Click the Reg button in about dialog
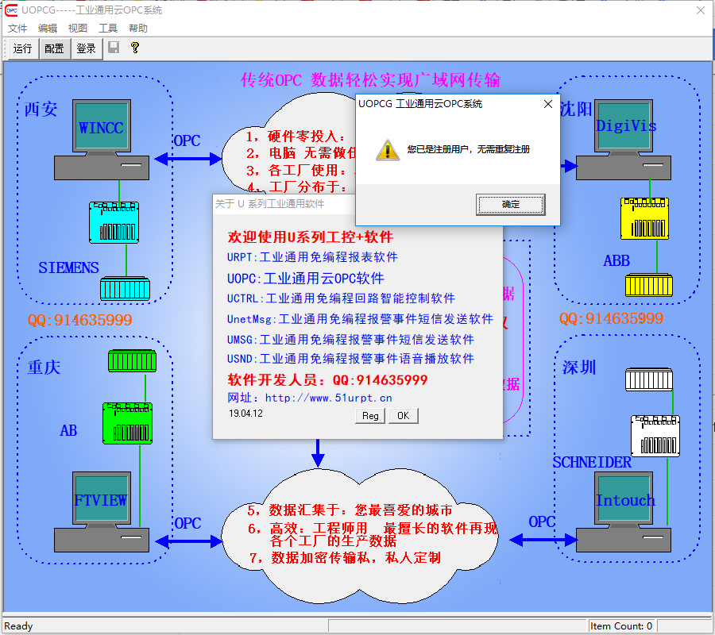Image resolution: width=715 pixels, height=635 pixels. [x=370, y=416]
